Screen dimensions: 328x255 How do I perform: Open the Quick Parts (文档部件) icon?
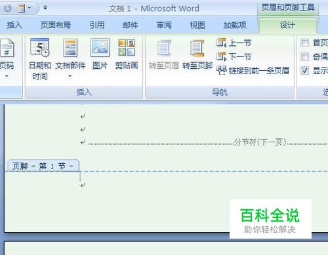[70, 48]
